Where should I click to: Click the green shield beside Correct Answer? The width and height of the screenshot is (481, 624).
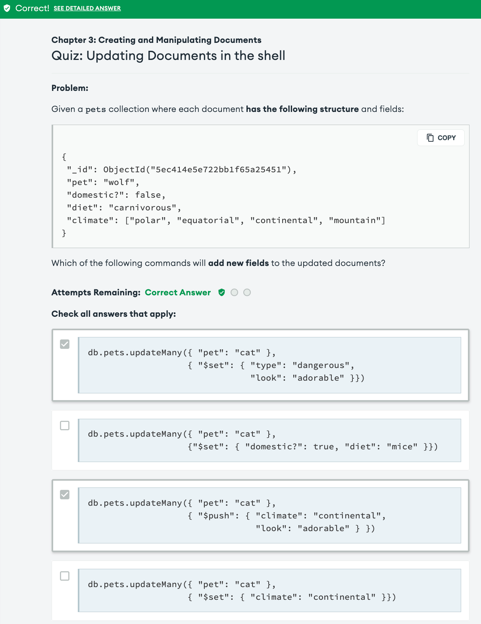coord(221,293)
